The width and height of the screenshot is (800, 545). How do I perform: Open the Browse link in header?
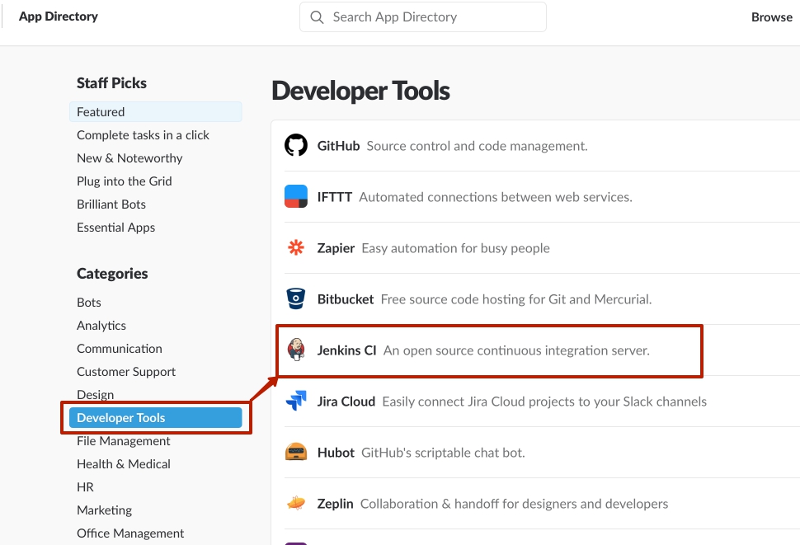[x=771, y=17]
